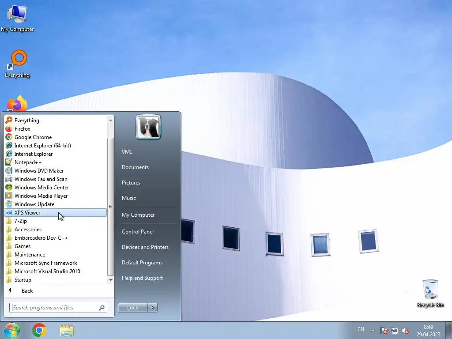Launch the highlighted XPS Viewer entry
The height and width of the screenshot is (339, 452).
click(x=55, y=212)
